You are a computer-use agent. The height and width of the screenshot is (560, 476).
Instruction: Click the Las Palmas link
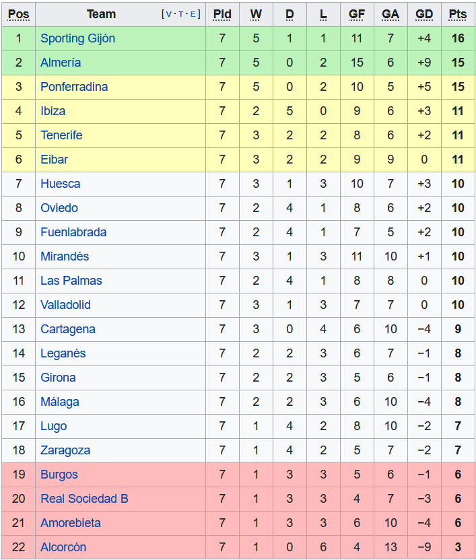click(x=71, y=281)
